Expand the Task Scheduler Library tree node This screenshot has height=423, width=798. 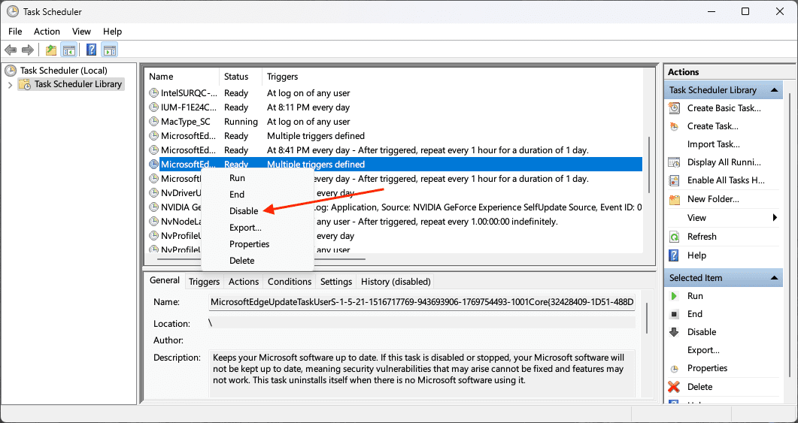coord(11,84)
